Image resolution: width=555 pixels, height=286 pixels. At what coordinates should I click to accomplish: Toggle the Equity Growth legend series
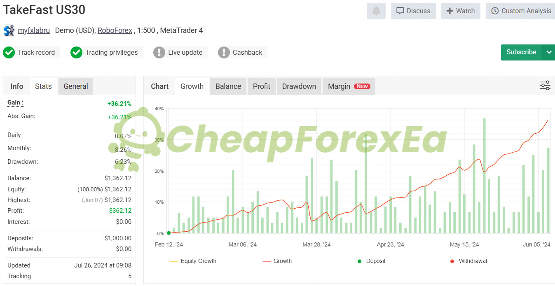point(193,261)
